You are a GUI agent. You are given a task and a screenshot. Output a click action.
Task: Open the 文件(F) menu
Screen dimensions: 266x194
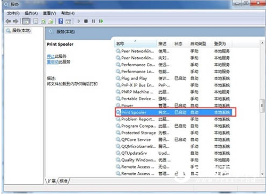coord(13,13)
